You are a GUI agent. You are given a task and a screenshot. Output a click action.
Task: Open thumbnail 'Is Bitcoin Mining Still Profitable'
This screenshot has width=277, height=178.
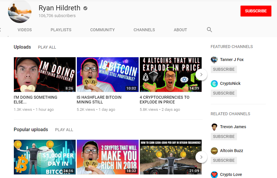pos(108,75)
